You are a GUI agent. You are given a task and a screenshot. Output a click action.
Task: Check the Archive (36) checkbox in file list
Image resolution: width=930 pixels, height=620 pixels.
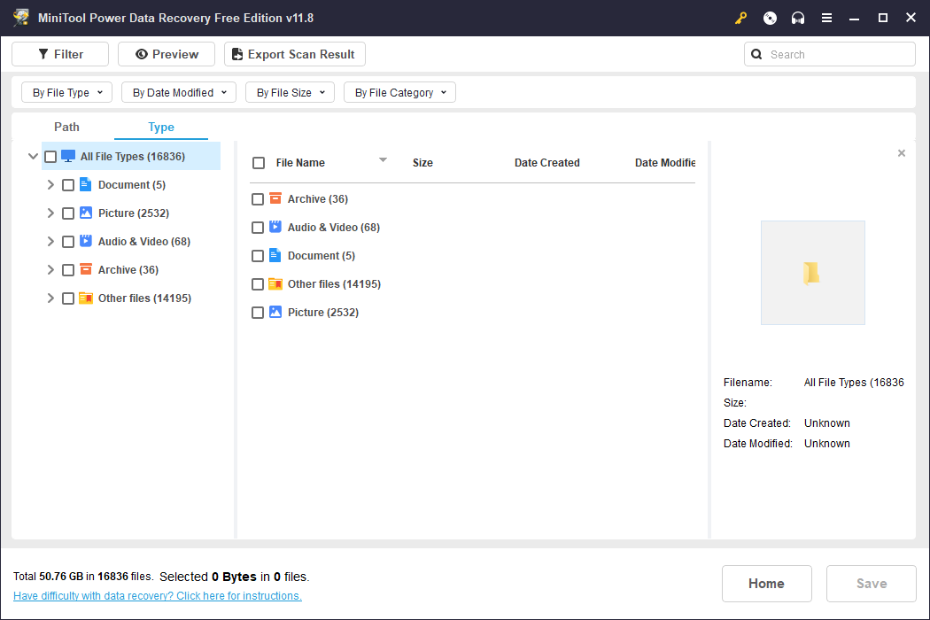click(258, 199)
